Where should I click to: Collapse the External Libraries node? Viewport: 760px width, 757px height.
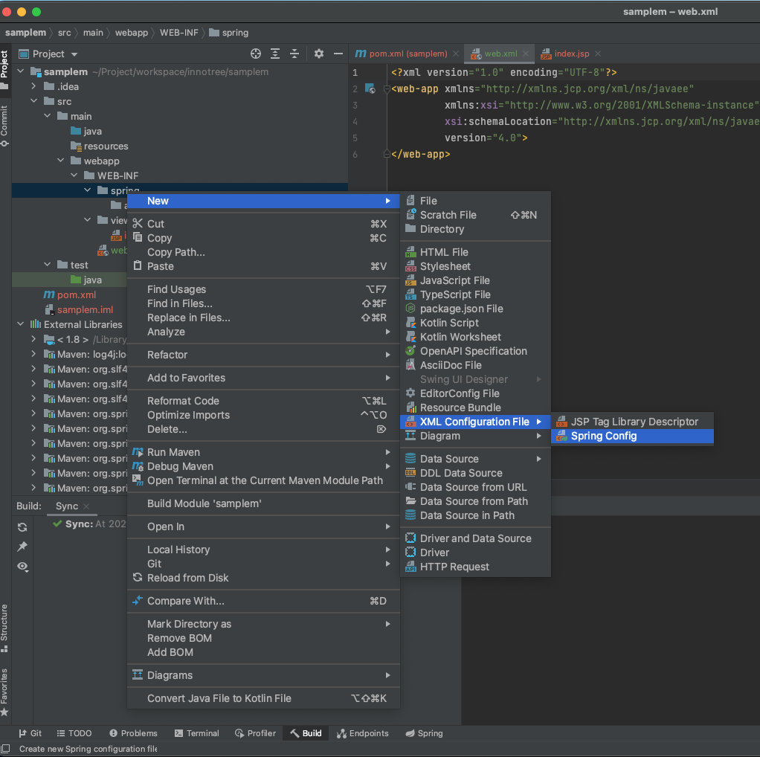coord(20,323)
